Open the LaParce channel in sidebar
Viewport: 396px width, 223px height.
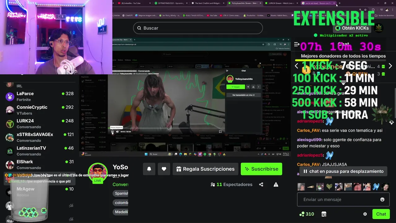40,96
